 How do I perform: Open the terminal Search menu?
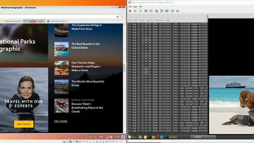tap(149, 20)
